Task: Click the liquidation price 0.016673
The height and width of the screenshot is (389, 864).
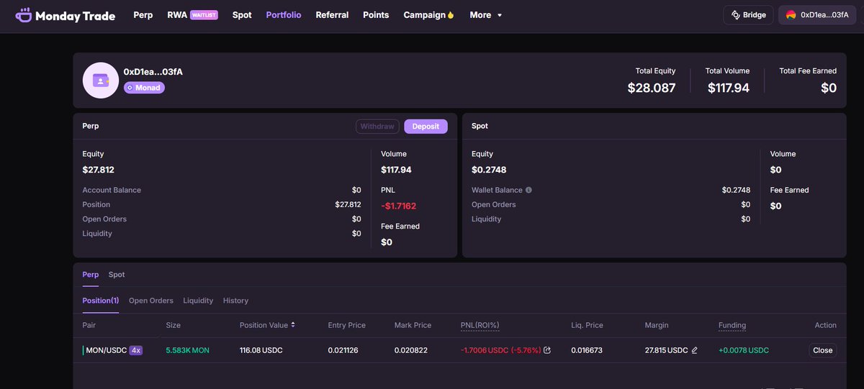Action: click(587, 350)
